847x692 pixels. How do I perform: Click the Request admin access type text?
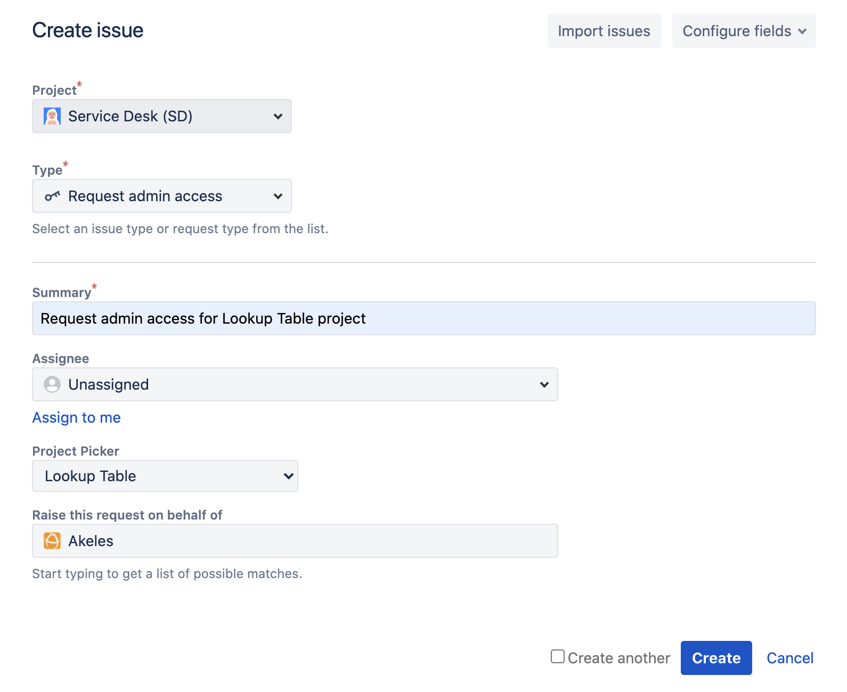coord(145,196)
